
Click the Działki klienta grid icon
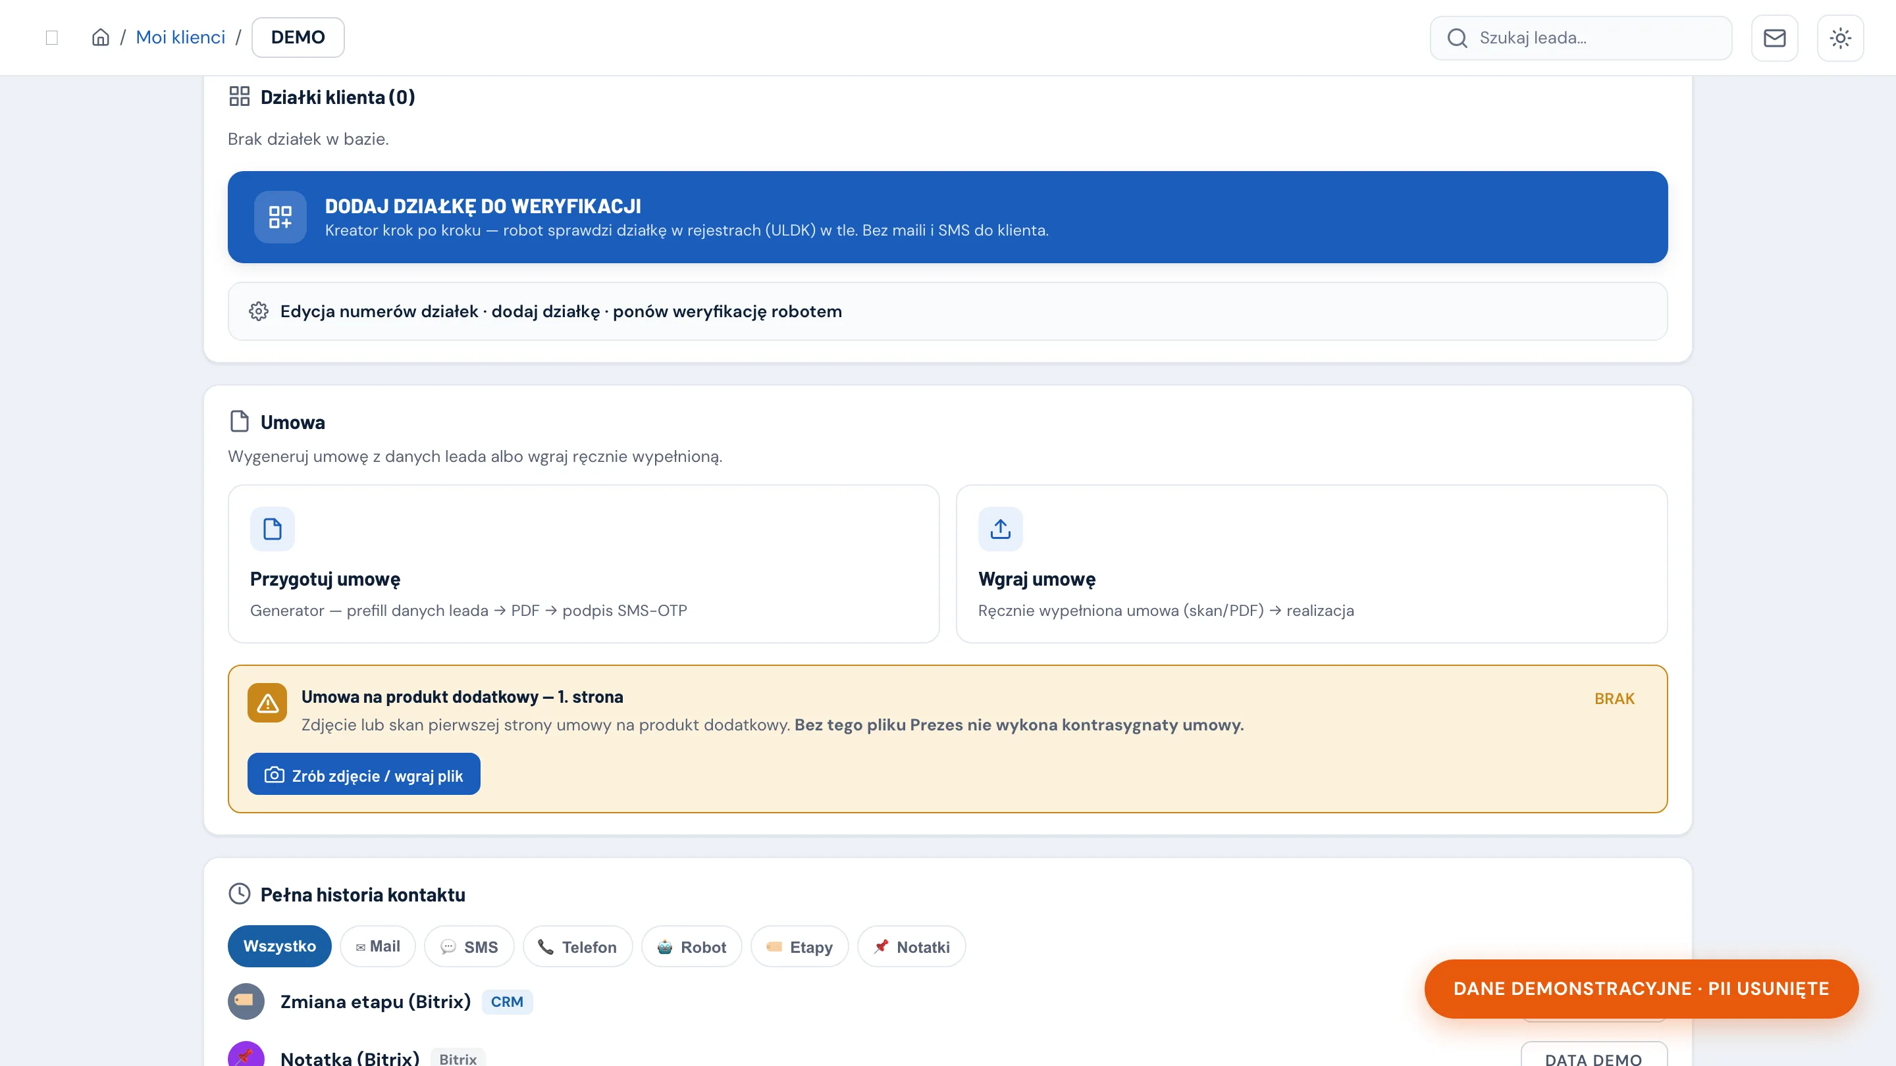point(239,96)
